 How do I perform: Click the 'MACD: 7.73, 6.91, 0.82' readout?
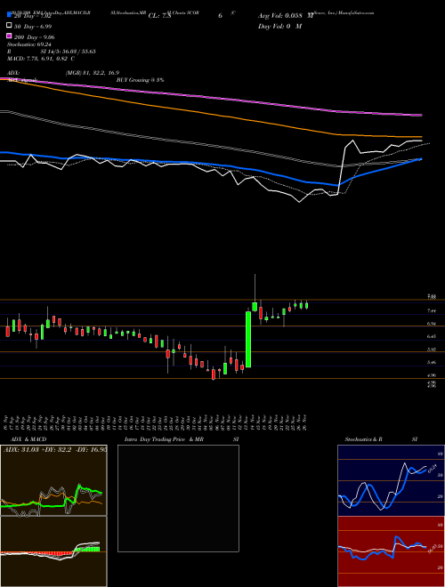(38, 59)
